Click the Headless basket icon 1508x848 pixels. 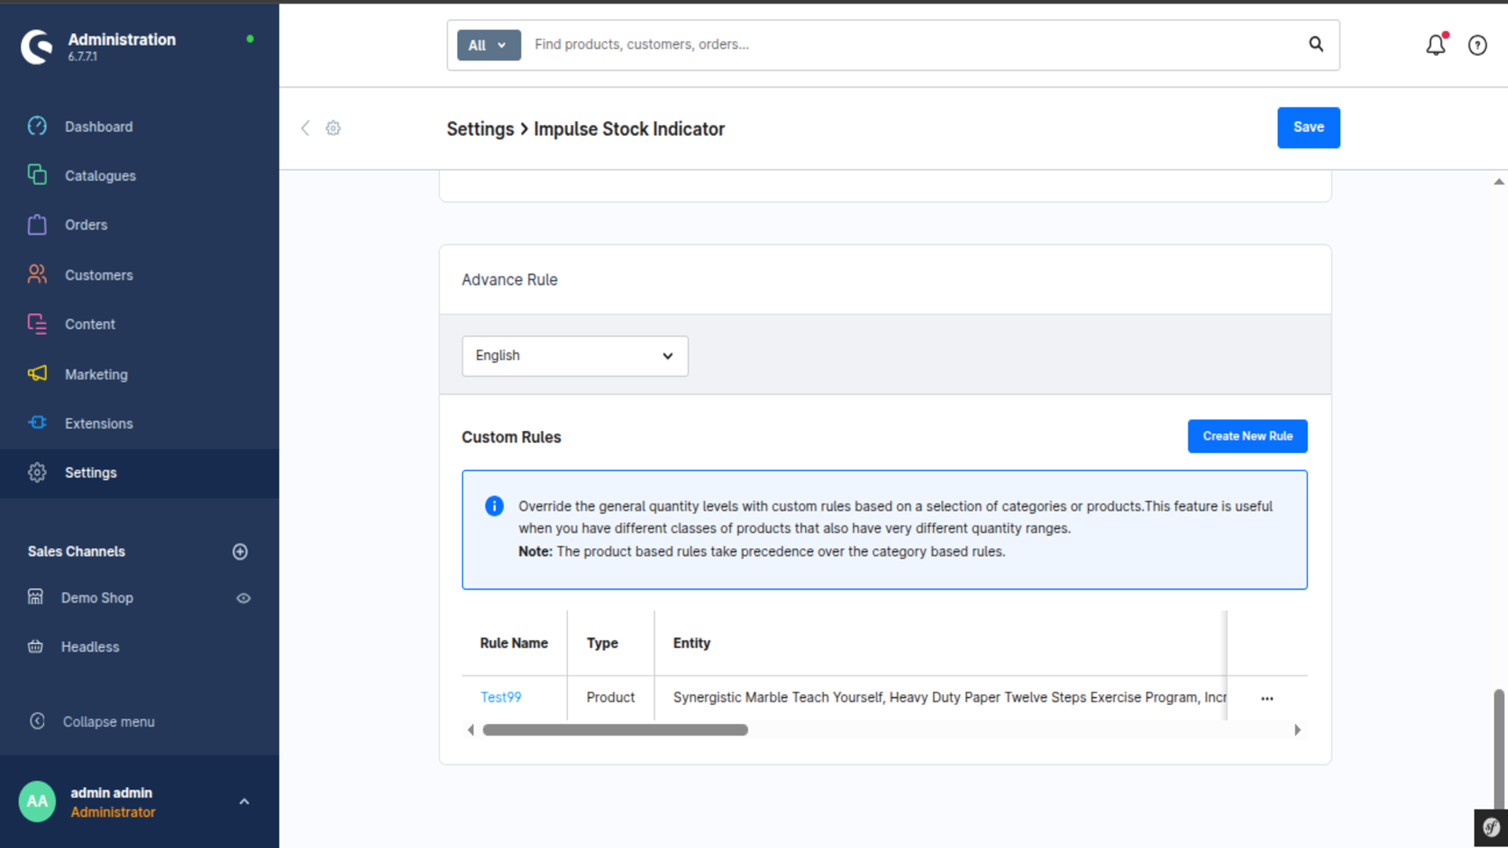35,646
